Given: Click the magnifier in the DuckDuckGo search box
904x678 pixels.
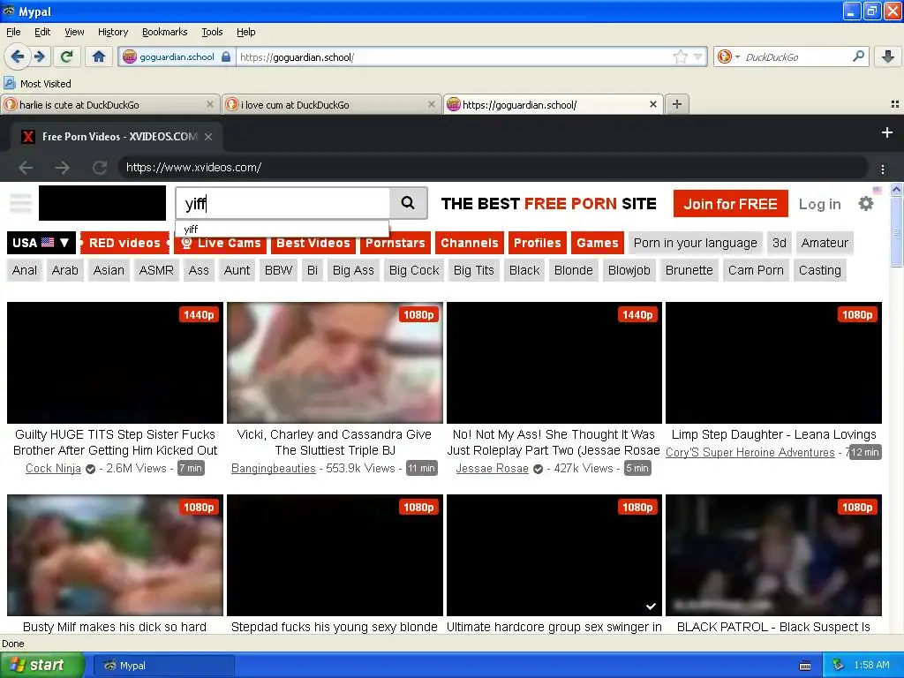Looking at the screenshot, I should click(858, 56).
